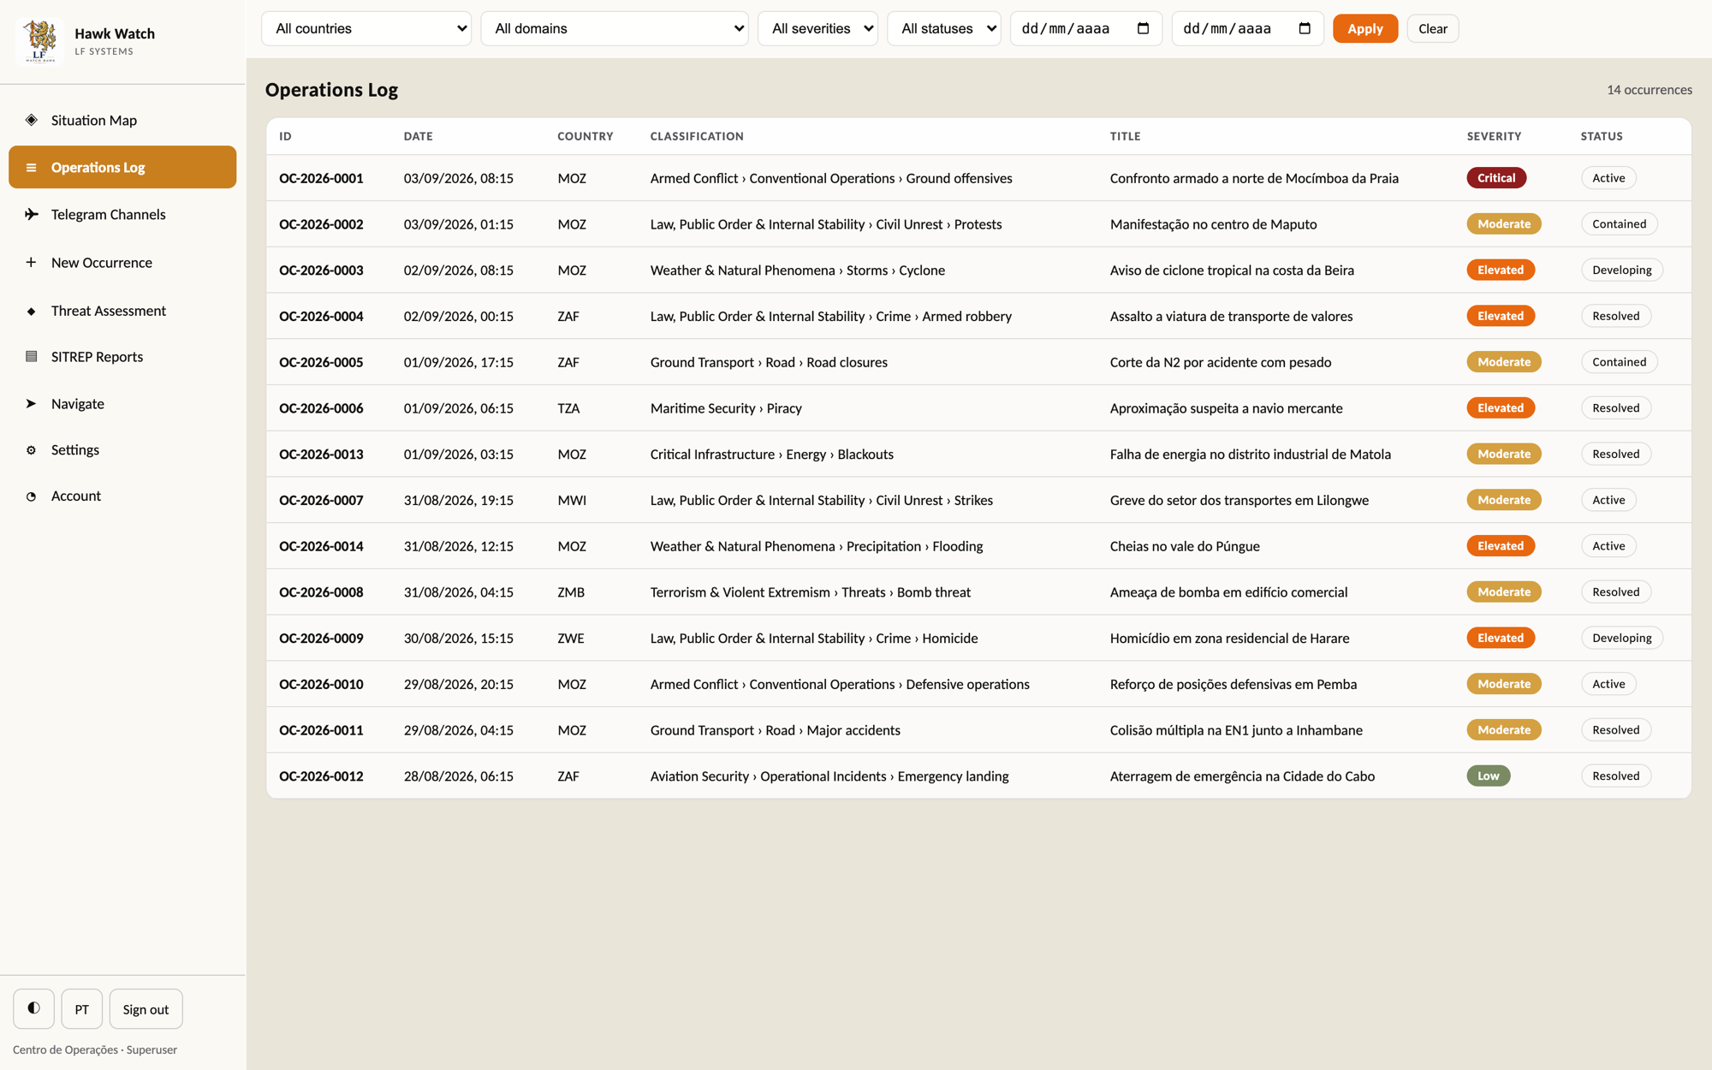
Task: Click the Situation Map diamond icon
Action: pyautogui.click(x=31, y=120)
